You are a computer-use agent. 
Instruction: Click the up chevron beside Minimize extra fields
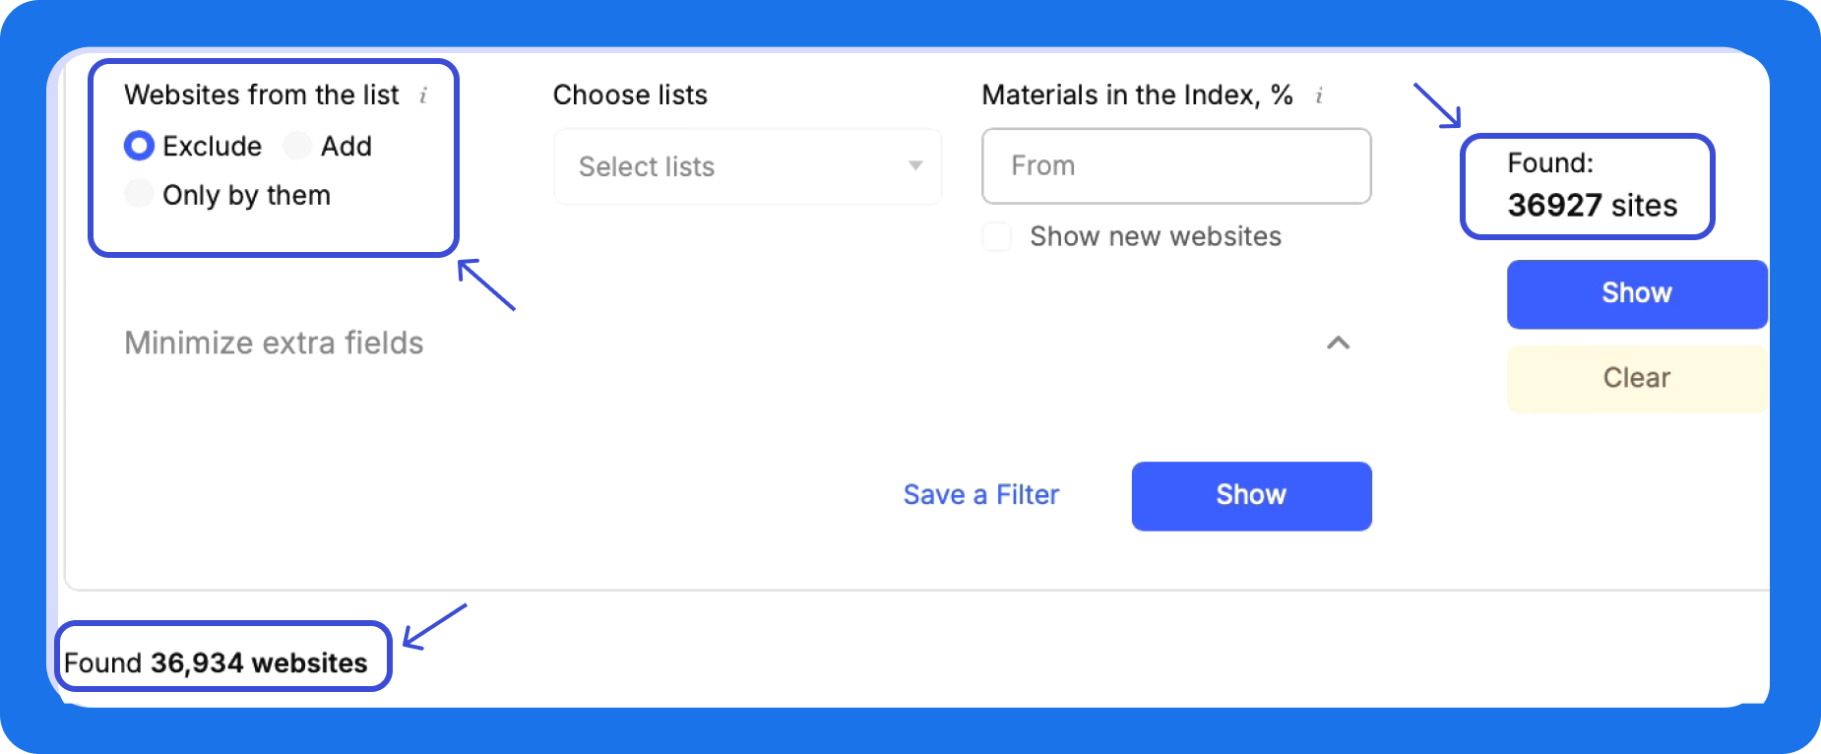pos(1338,343)
